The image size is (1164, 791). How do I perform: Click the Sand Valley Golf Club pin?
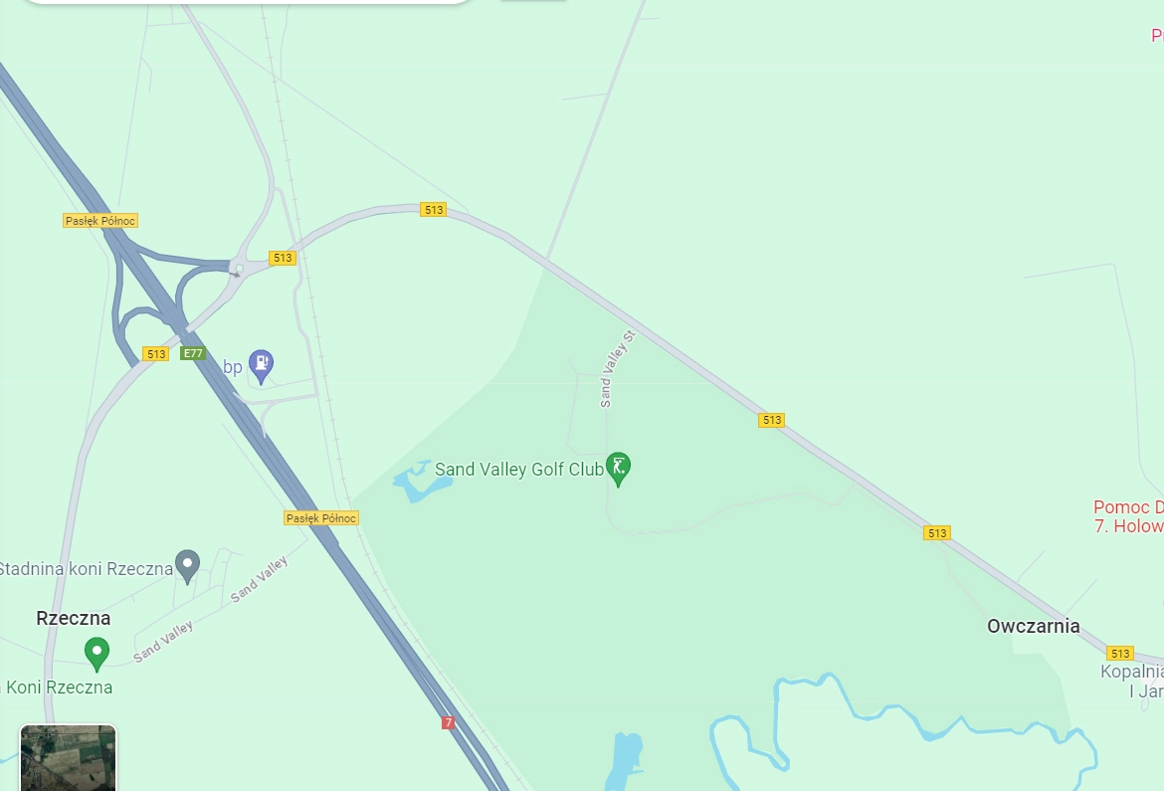(x=618, y=469)
